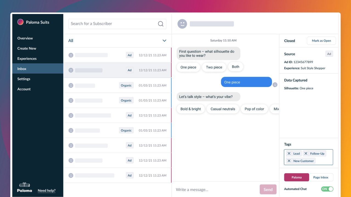Select the Casual neutrals quick reply
351x197 pixels.
(223, 109)
